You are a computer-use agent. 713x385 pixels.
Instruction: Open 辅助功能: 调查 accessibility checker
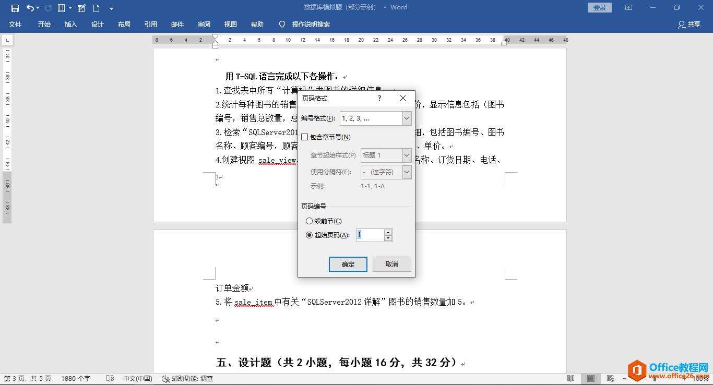point(187,379)
